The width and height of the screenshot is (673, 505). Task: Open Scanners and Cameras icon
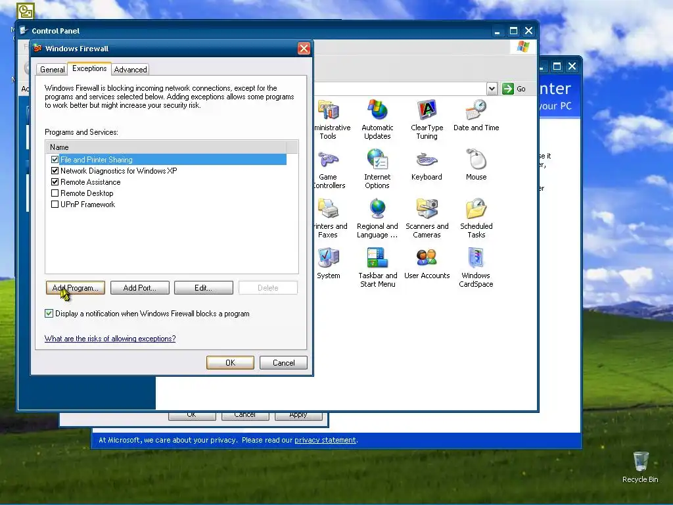click(427, 208)
